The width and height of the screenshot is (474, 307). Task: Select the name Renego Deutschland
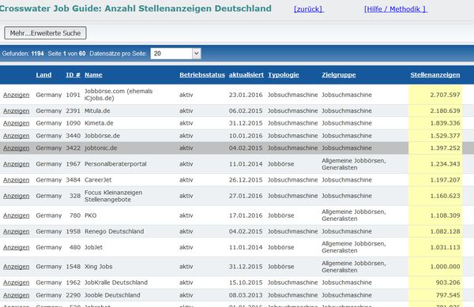click(x=115, y=231)
